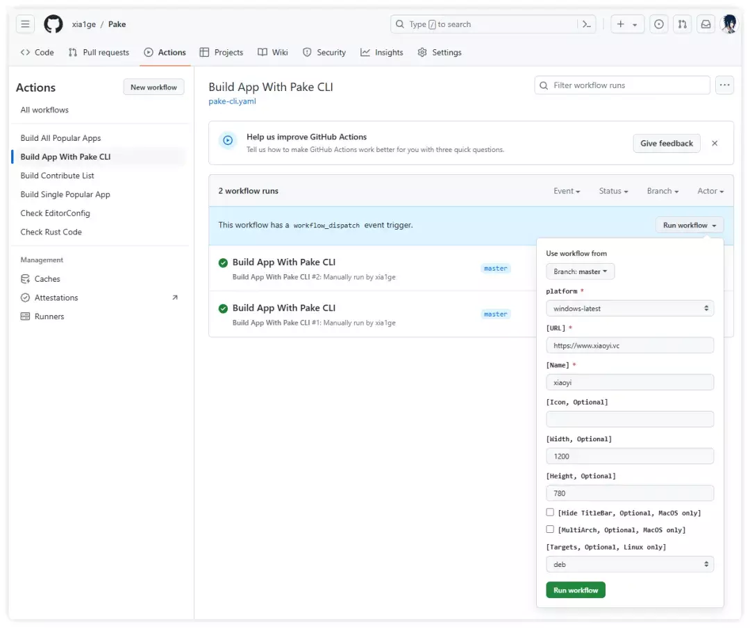This screenshot has height=628, width=750.
Task: Open the issues icon in header
Action: pyautogui.click(x=659, y=24)
